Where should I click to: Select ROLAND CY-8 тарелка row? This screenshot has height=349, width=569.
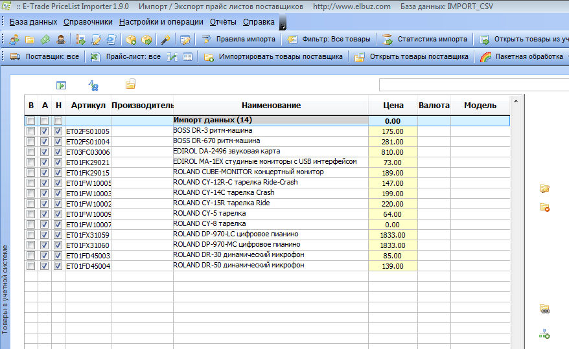[267, 224]
